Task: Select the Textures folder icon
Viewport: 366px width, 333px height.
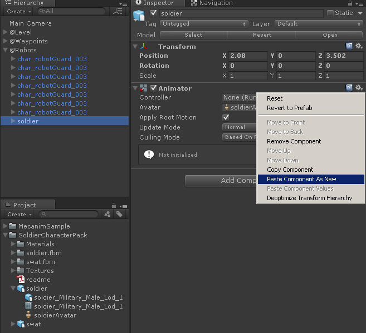Action: tap(20, 270)
